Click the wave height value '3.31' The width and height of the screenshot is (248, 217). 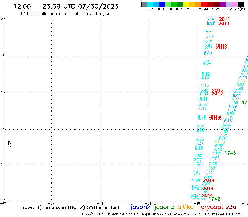[215, 156]
